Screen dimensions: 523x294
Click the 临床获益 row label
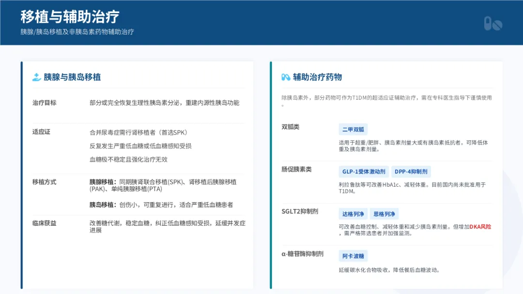click(45, 223)
